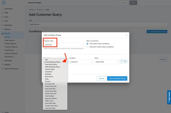The image size is (171, 113).
Task: Click Save Condition Group button
Action: tap(117, 79)
